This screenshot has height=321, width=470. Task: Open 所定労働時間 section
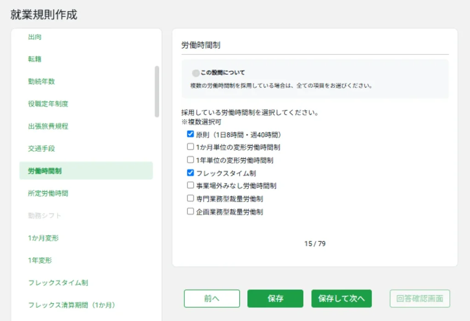click(x=48, y=193)
